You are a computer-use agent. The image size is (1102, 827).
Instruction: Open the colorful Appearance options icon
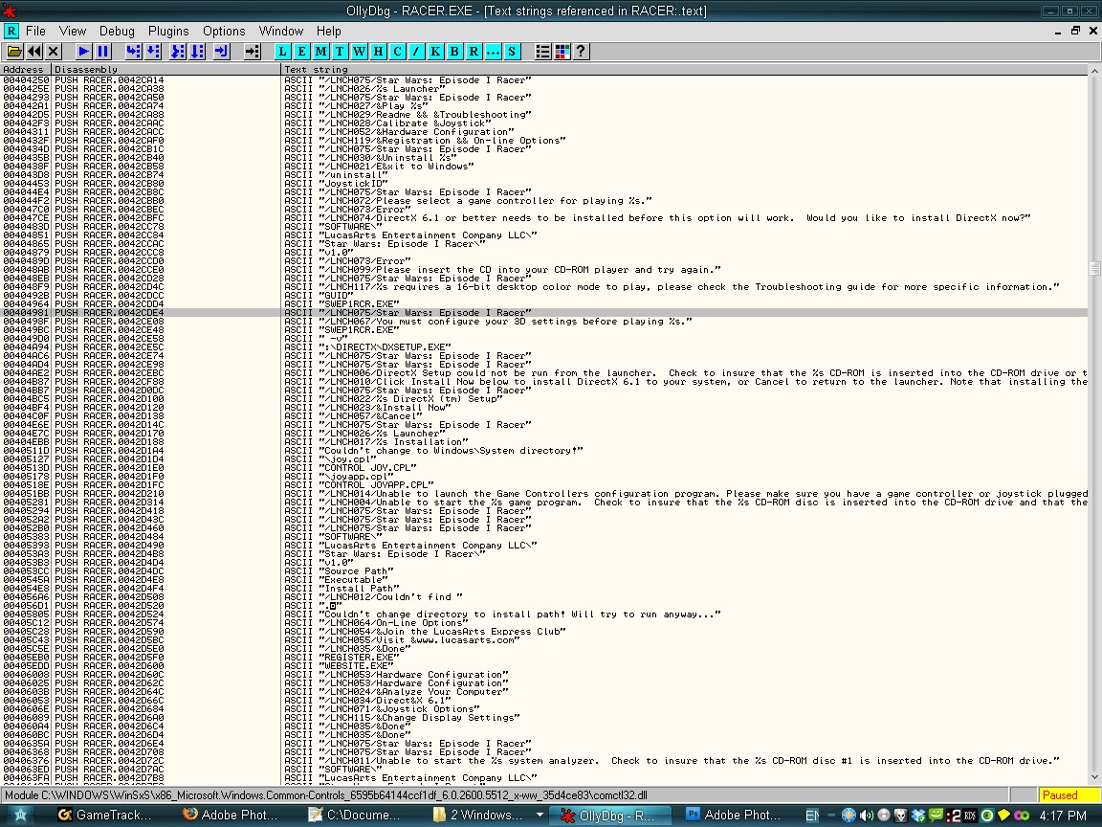click(x=562, y=52)
